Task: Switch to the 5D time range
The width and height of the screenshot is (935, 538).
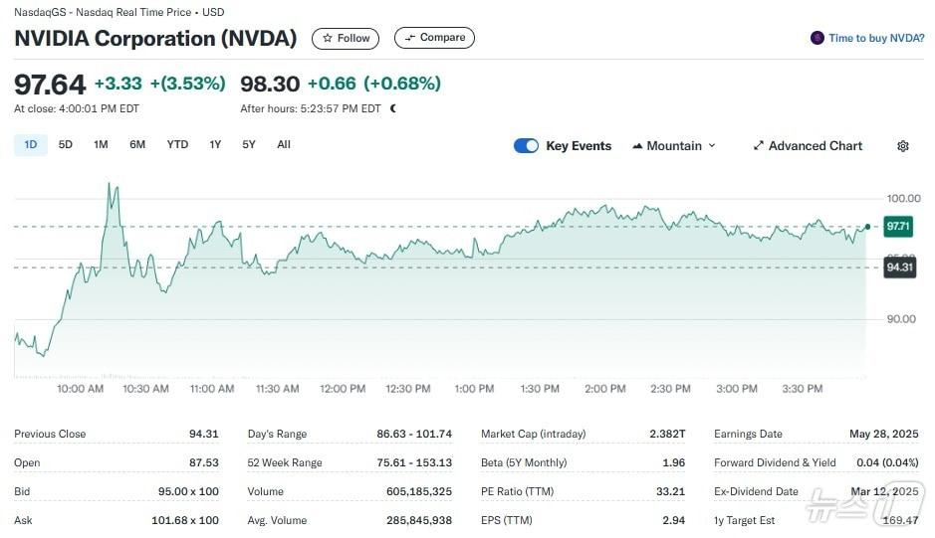Action: point(66,145)
